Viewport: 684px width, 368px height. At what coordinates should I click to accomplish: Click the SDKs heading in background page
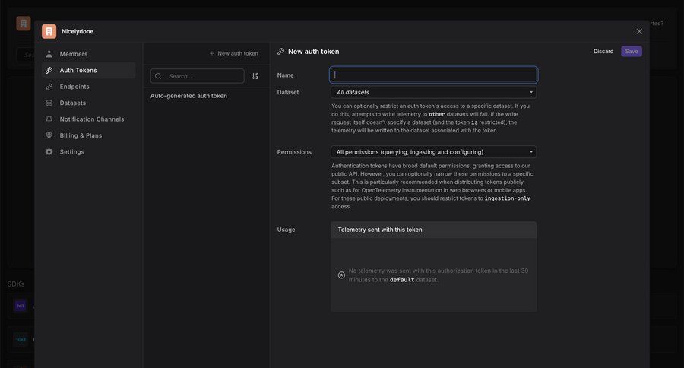[16, 284]
